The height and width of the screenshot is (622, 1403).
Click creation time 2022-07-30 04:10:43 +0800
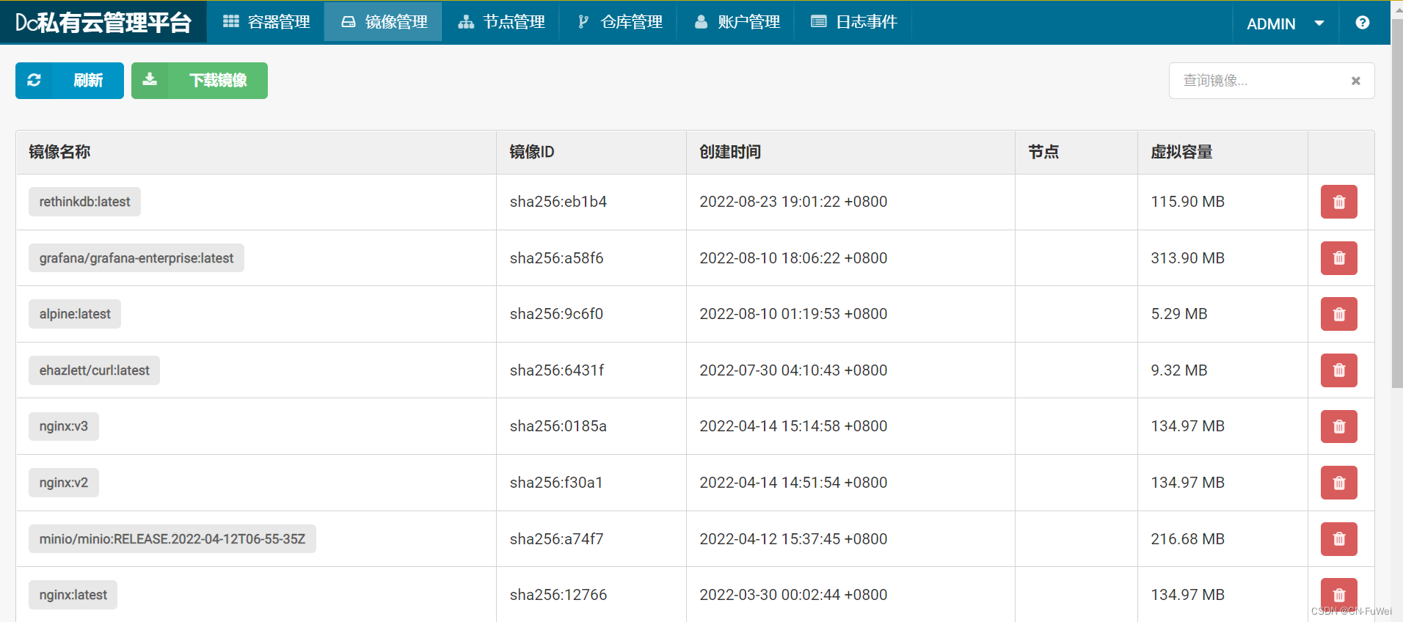(x=793, y=370)
